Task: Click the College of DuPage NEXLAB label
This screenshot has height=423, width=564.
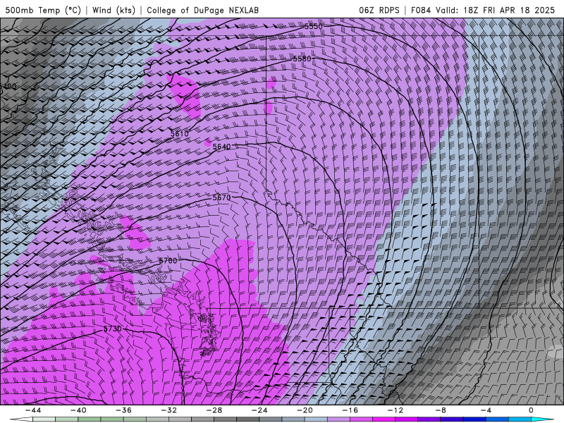Action: [x=202, y=10]
